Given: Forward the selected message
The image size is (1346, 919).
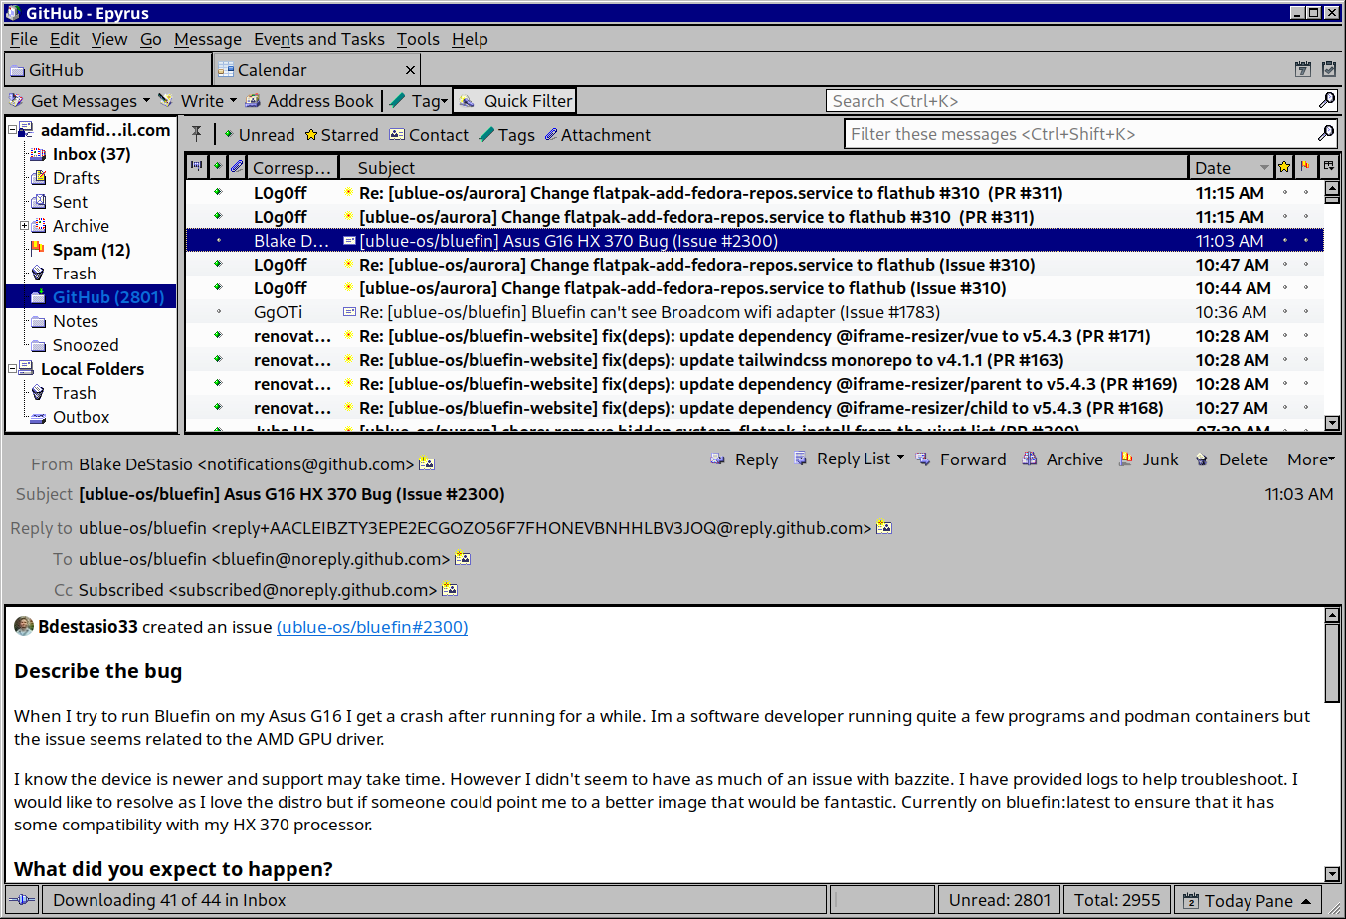Looking at the screenshot, I should coord(961,459).
